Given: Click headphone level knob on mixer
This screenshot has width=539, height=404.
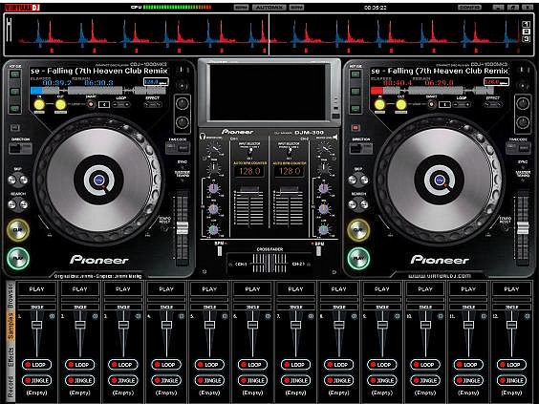Looking at the screenshot, I should (x=214, y=149).
